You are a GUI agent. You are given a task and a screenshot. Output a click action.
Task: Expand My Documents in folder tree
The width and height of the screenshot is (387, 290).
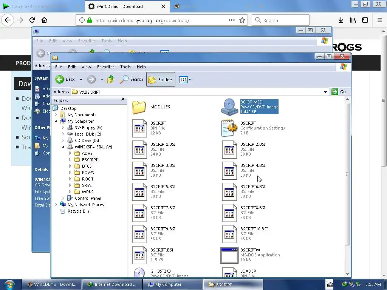pos(56,115)
